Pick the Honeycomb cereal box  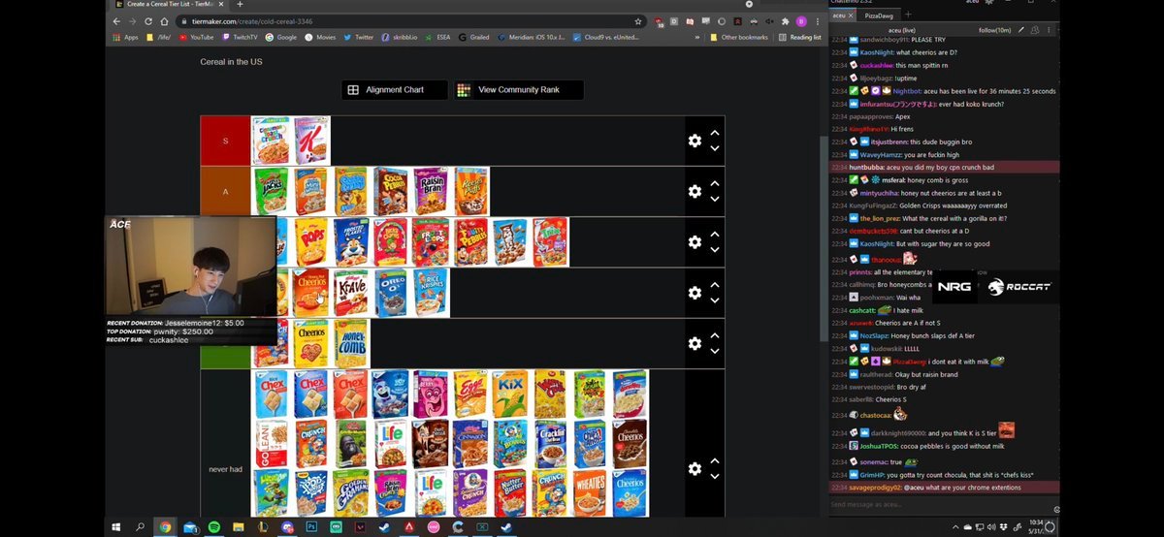coord(351,343)
